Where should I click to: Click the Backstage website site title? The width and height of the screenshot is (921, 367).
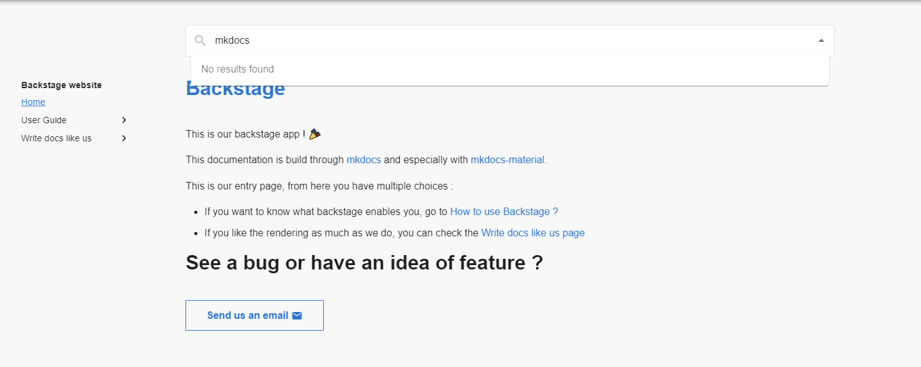tap(61, 85)
